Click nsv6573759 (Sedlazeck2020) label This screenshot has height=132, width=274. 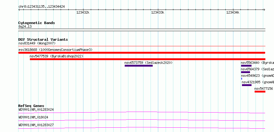tap(148, 63)
